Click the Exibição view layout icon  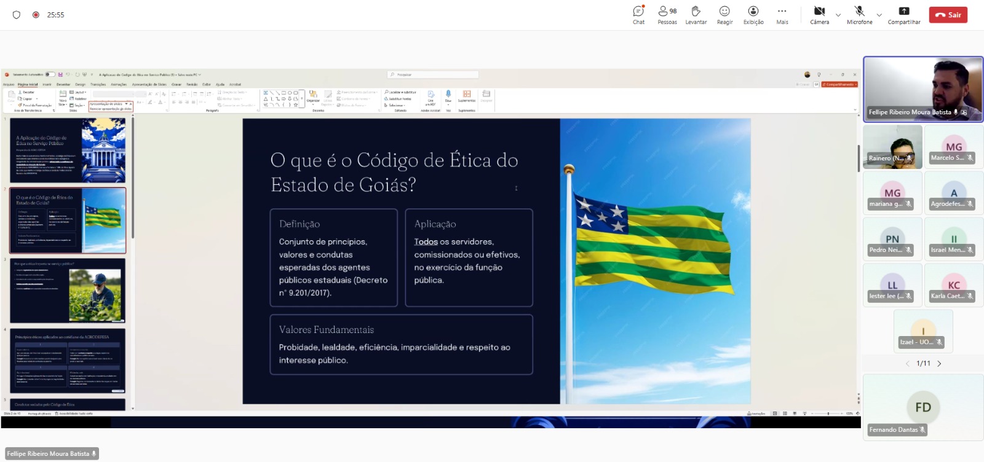pos(753,15)
